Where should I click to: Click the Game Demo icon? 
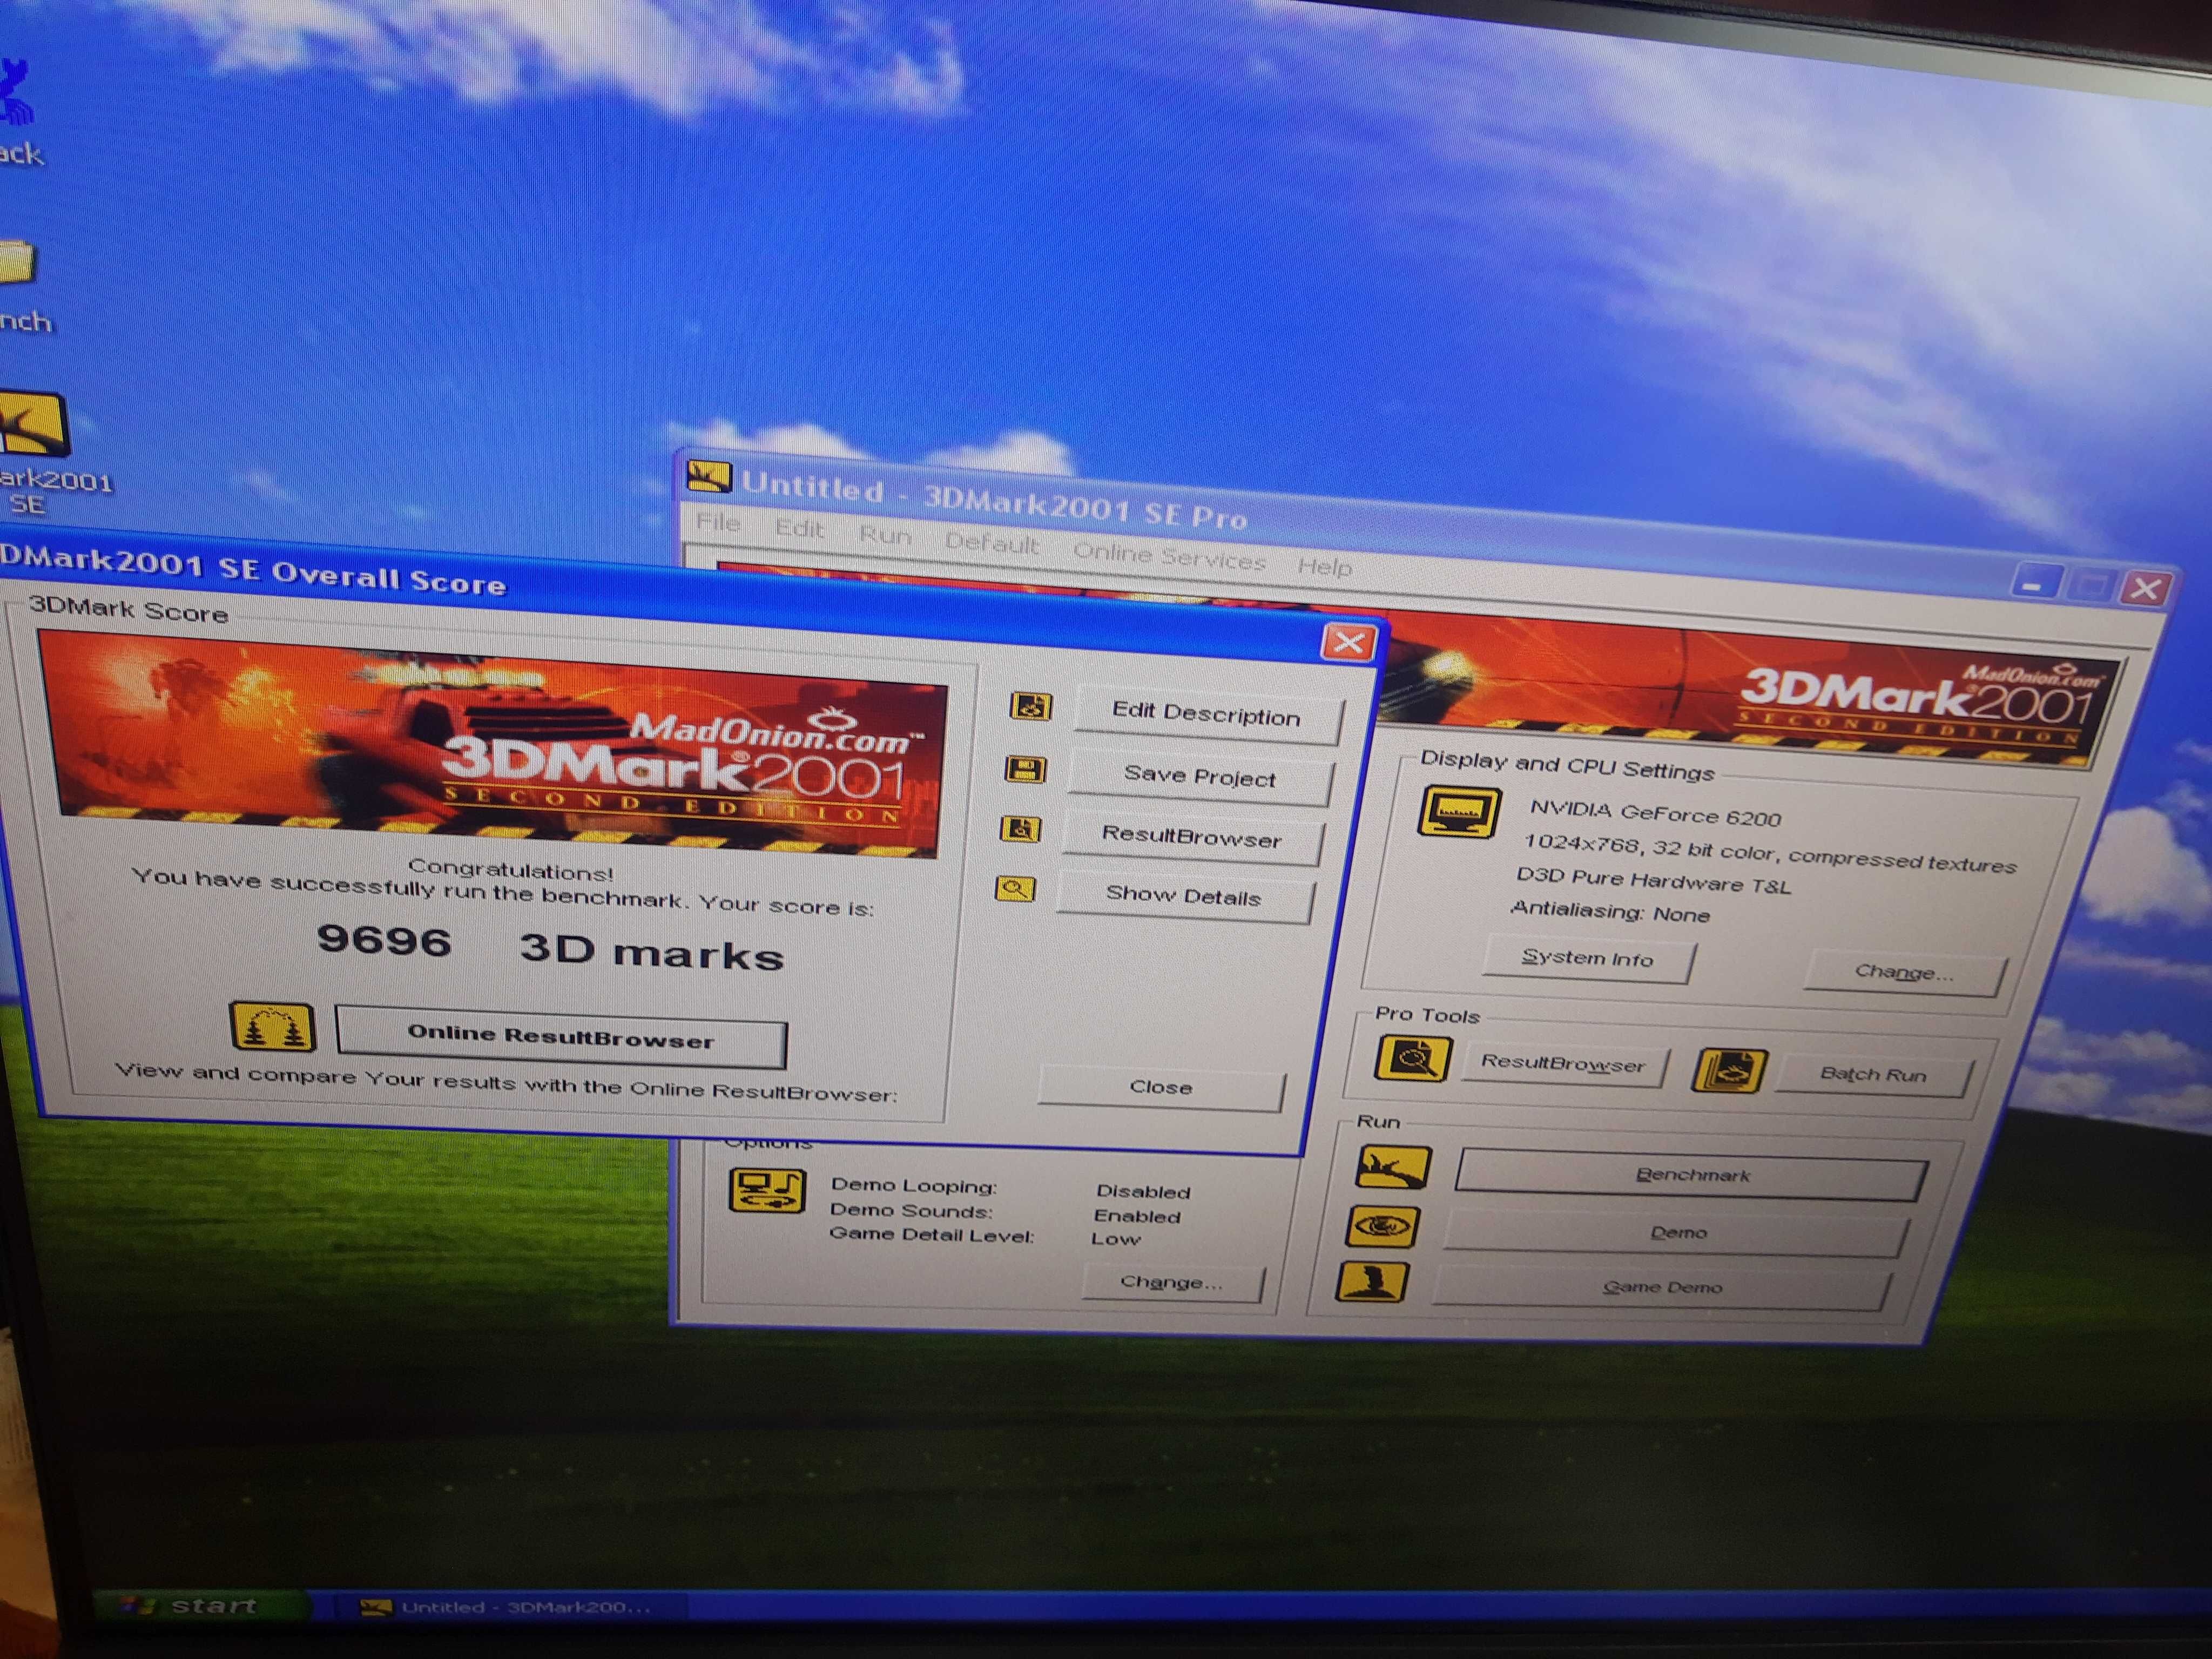1372,1282
